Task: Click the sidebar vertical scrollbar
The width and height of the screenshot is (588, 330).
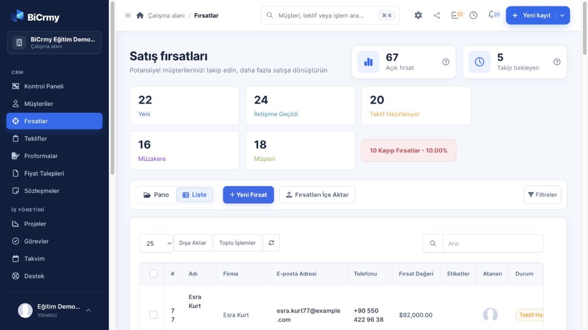Action: coord(112,88)
